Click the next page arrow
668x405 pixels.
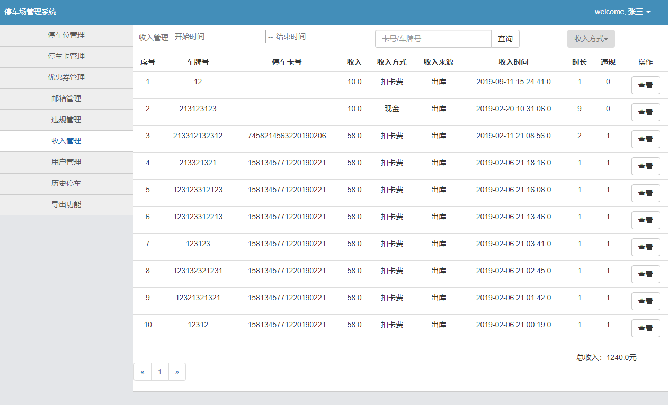tap(177, 371)
